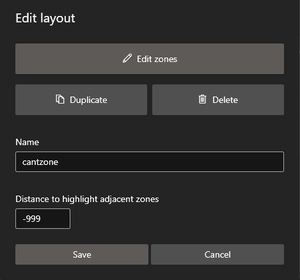Cancel editing the layout
300x280 pixels.
217,254
